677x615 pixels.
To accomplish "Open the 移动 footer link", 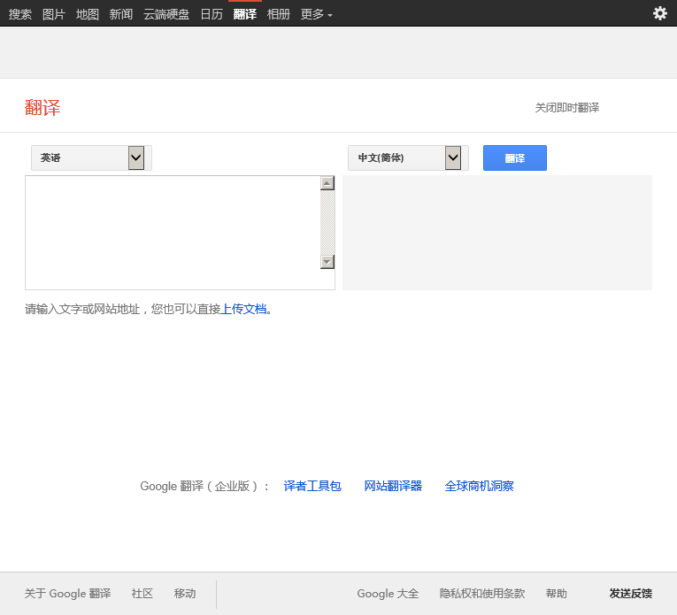I will [x=185, y=594].
